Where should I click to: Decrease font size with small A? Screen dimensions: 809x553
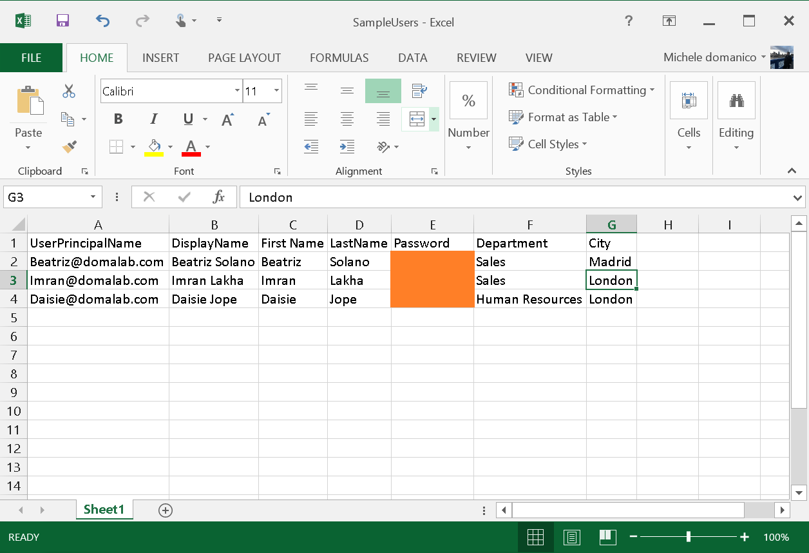263,119
